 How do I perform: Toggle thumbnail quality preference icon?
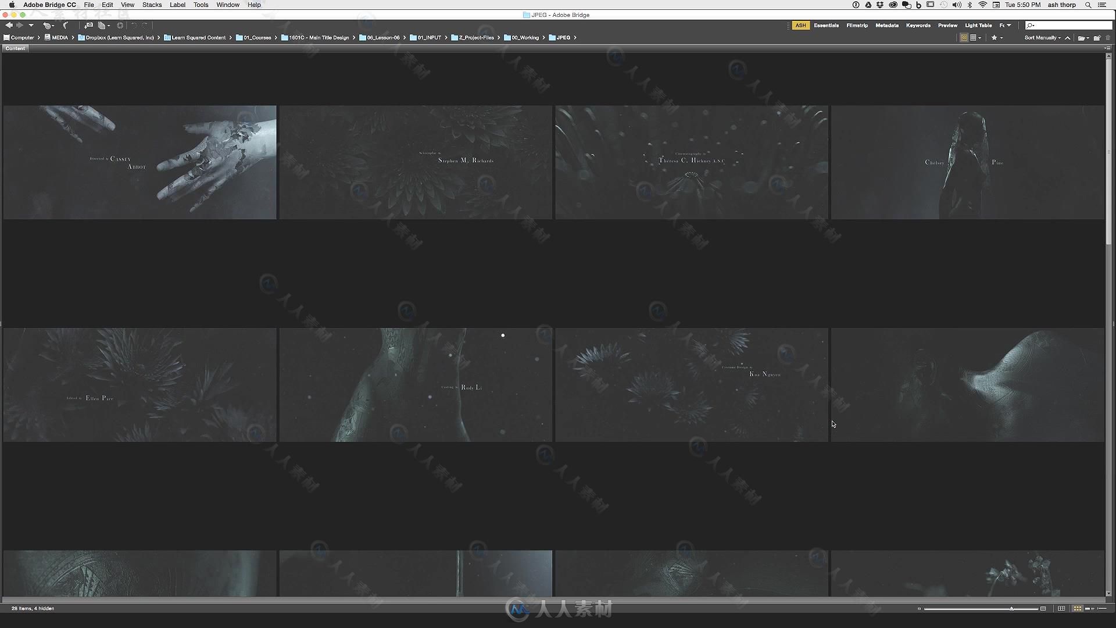(x=964, y=38)
